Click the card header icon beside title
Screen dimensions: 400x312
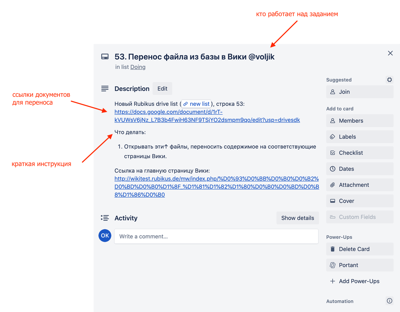click(105, 57)
